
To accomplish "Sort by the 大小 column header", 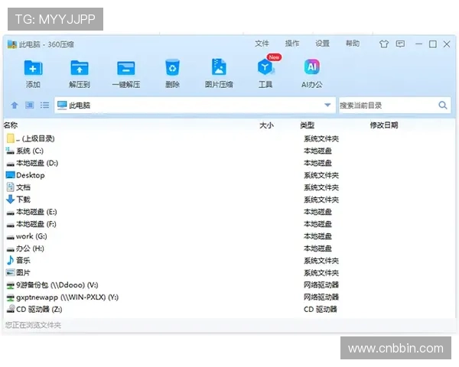I will [x=266, y=125].
